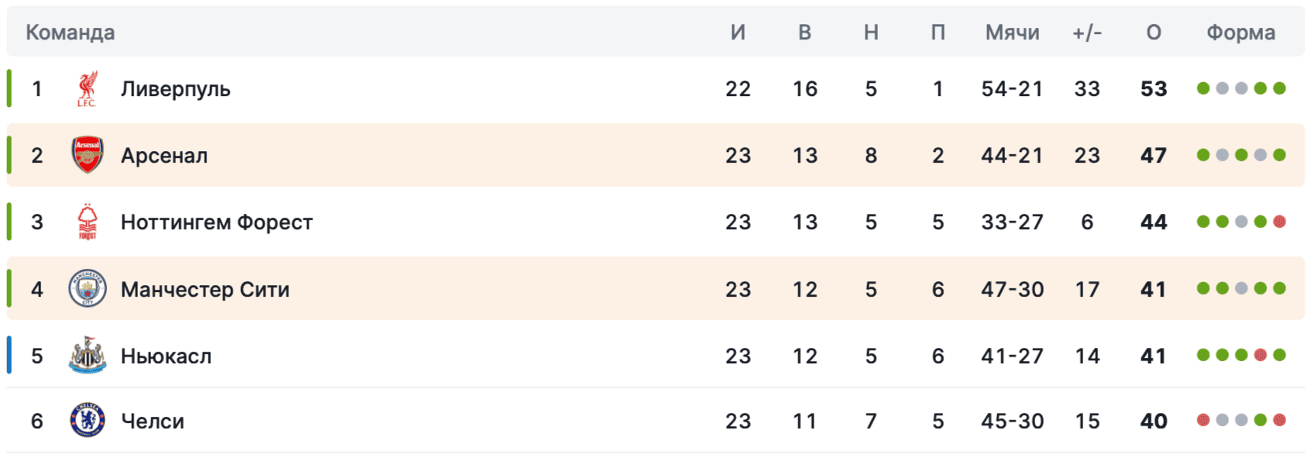
Task: Click Nottingham Forest's last red form dot
Action: coord(1279,222)
